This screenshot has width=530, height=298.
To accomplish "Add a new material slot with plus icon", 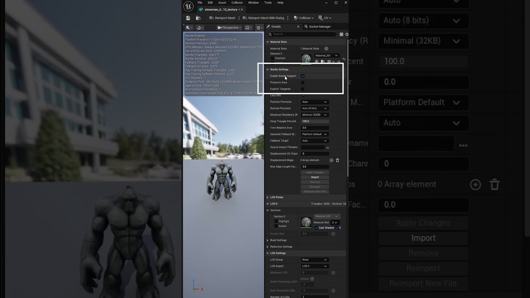I will point(326,48).
